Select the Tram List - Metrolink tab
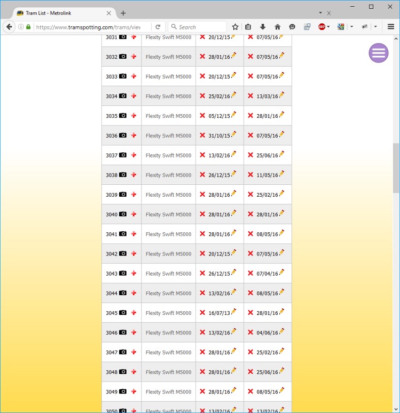 coord(63,13)
